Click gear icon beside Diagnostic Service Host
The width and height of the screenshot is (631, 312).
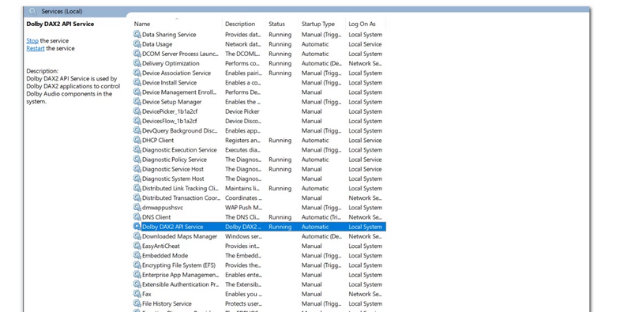(137, 169)
